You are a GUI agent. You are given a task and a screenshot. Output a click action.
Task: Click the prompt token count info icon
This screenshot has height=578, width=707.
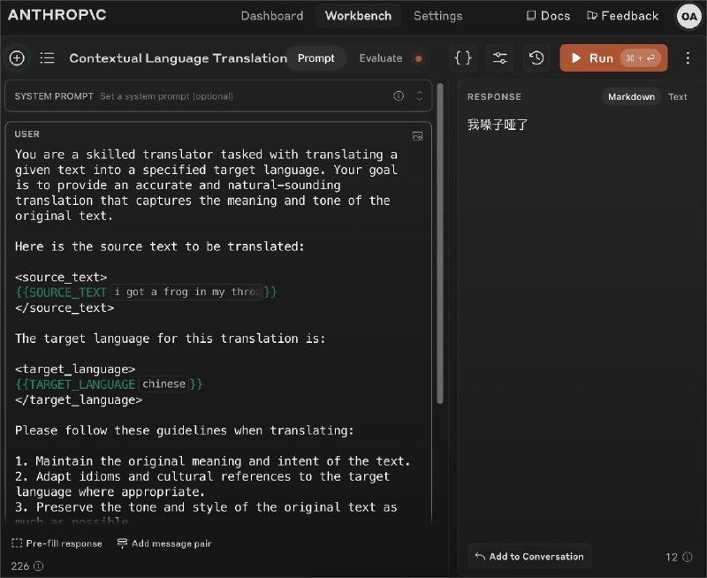(x=39, y=566)
